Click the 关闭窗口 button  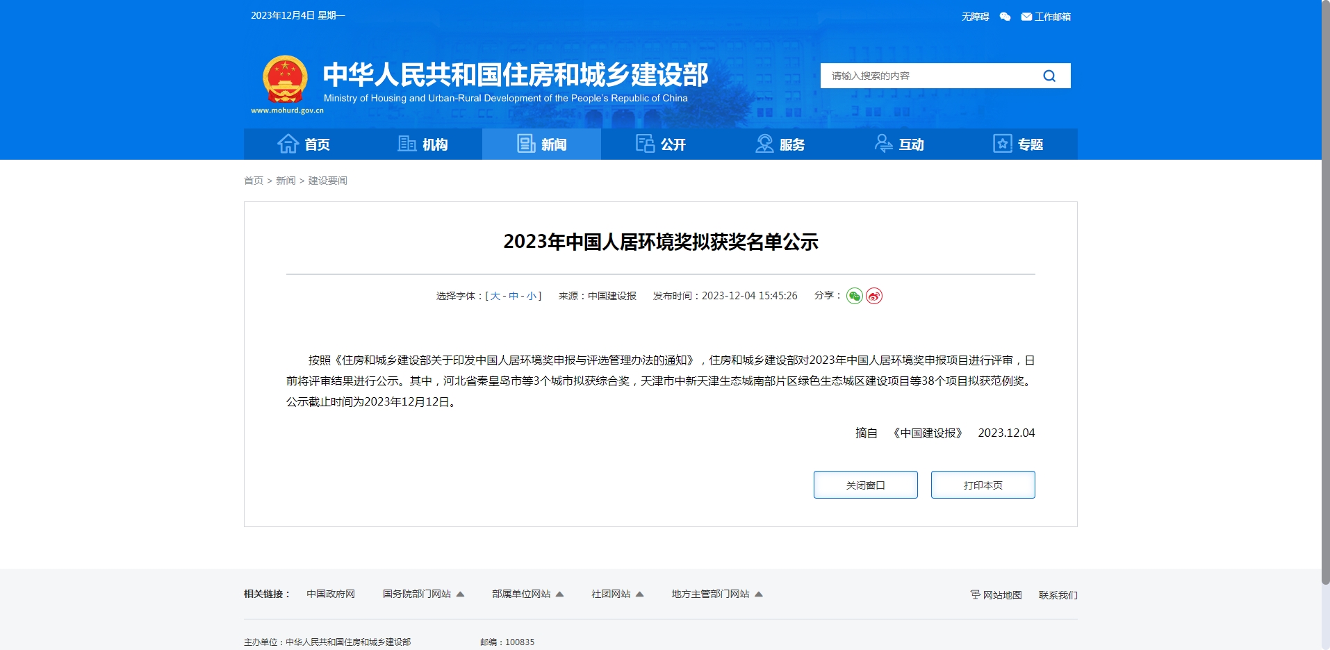click(866, 485)
